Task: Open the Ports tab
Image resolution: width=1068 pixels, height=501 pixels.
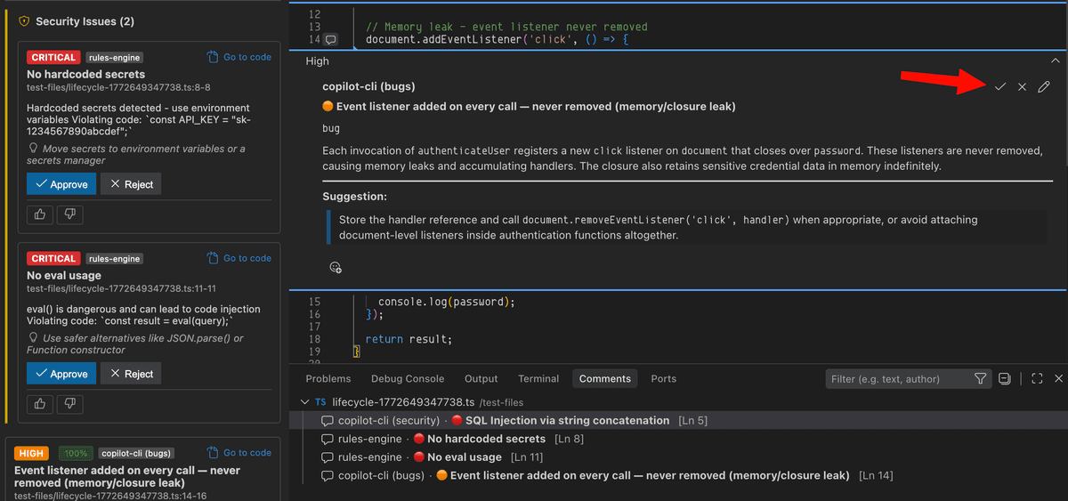Action: pos(664,378)
